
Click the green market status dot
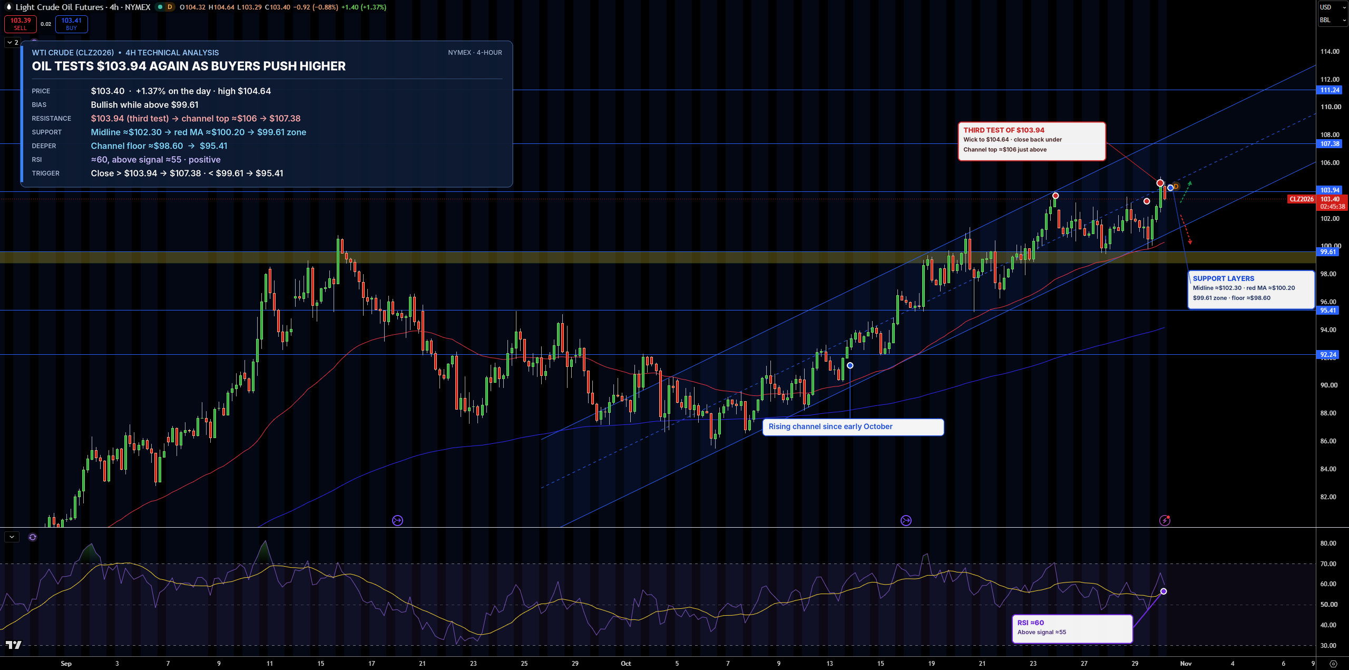pos(160,7)
